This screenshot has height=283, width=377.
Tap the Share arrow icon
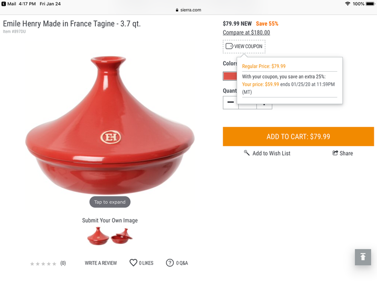(335, 153)
